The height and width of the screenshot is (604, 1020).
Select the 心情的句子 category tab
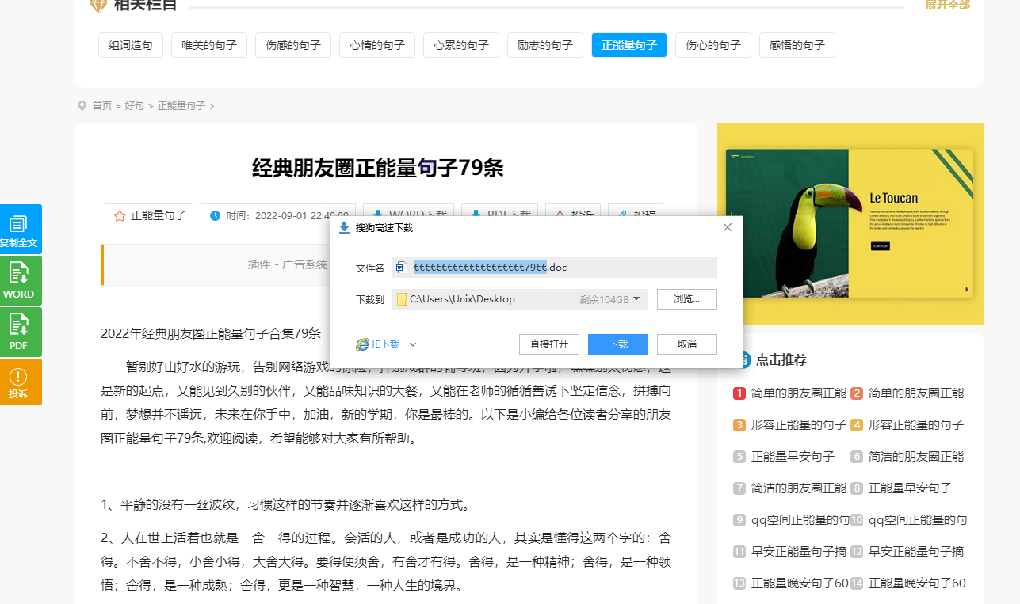point(377,45)
